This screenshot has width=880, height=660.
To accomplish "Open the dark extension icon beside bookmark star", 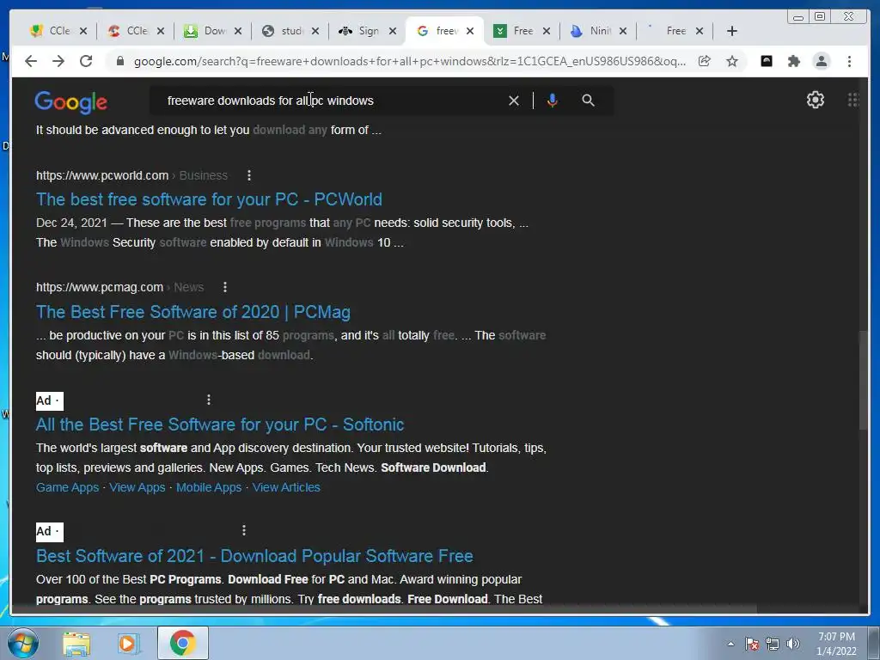I will tap(766, 61).
